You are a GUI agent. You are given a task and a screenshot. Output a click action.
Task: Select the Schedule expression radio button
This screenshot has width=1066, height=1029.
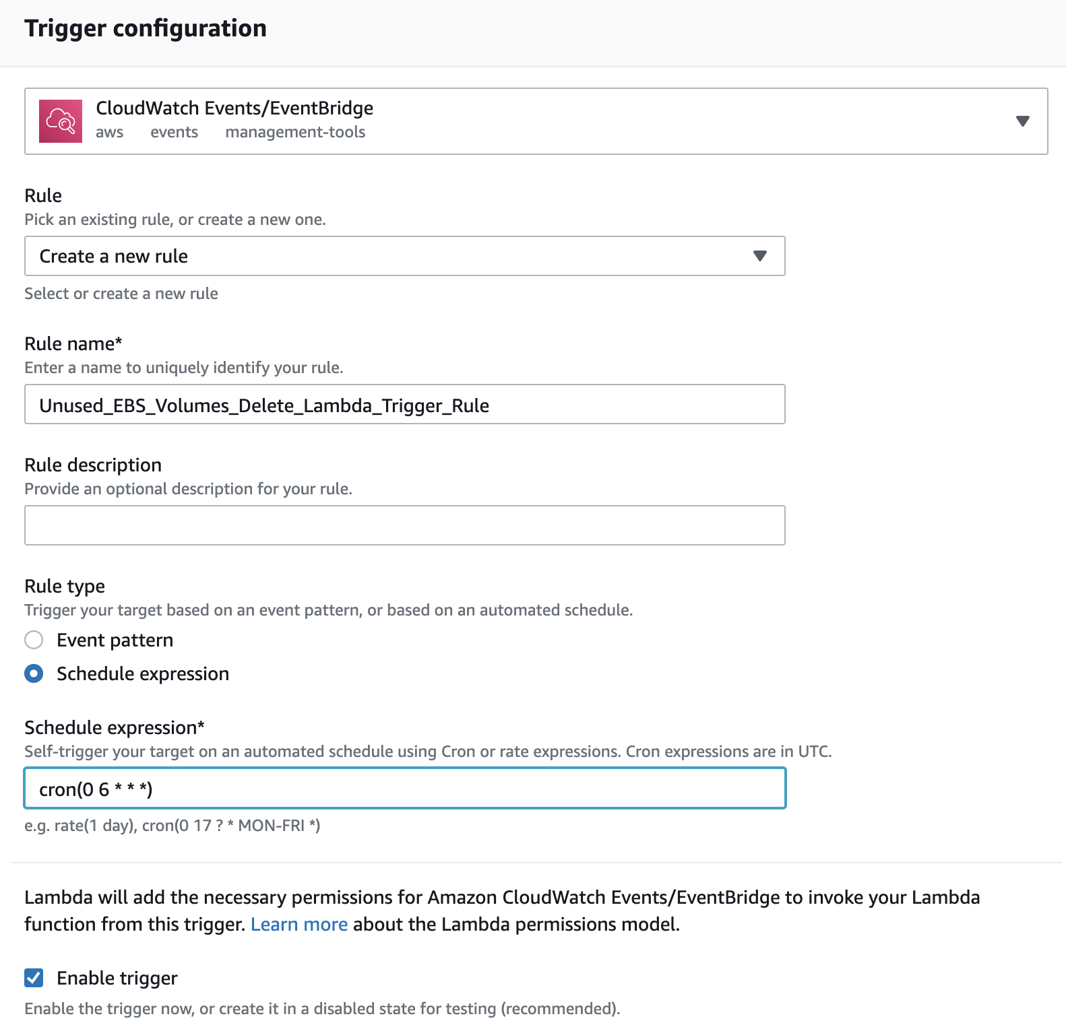click(34, 673)
